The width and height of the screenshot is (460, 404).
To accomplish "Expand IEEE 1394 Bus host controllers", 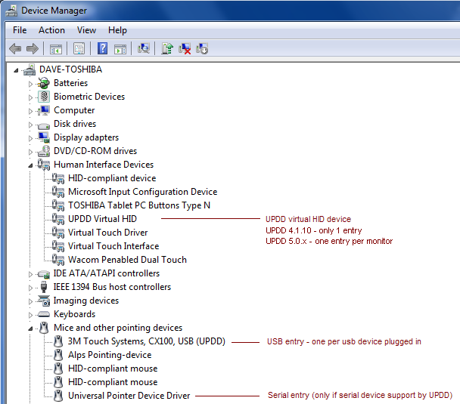I will (30, 288).
